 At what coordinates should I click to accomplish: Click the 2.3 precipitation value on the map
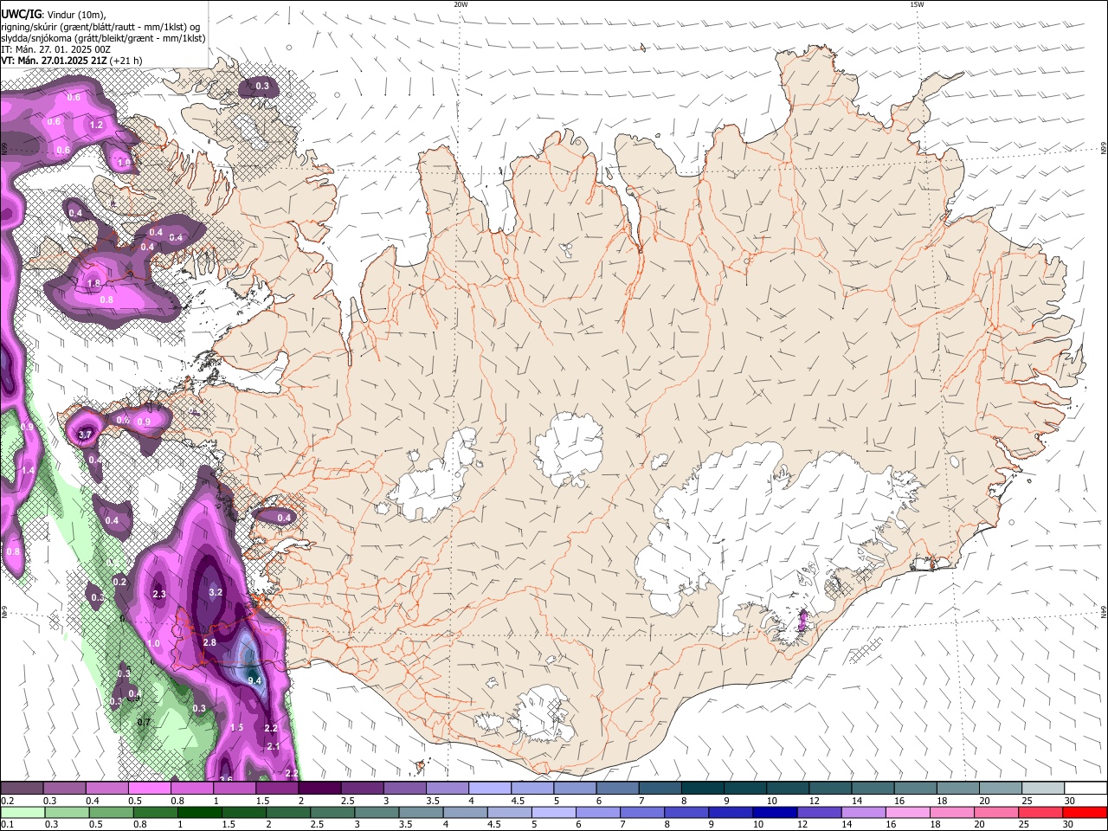click(x=159, y=594)
